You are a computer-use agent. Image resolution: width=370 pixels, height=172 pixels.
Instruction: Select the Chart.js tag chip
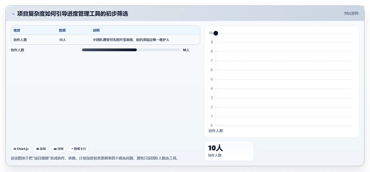[x=21, y=149]
